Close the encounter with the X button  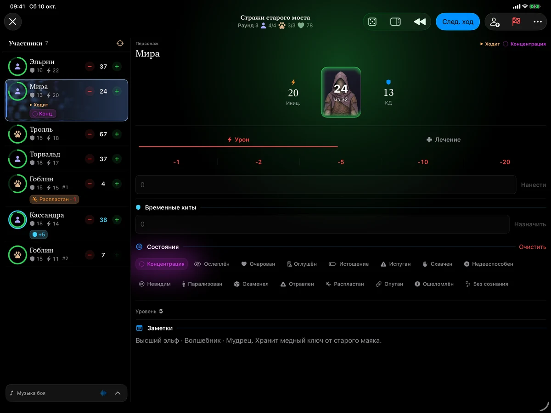click(x=13, y=22)
